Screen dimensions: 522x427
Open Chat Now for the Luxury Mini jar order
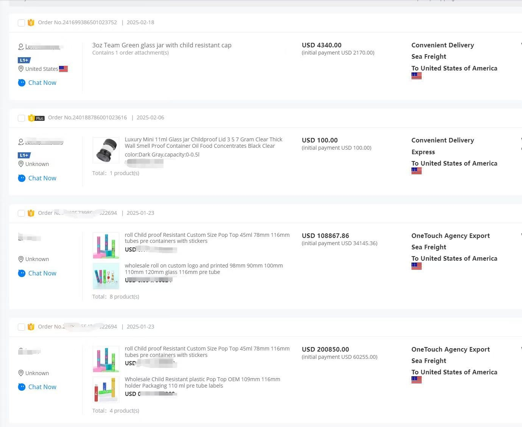pyautogui.click(x=42, y=178)
